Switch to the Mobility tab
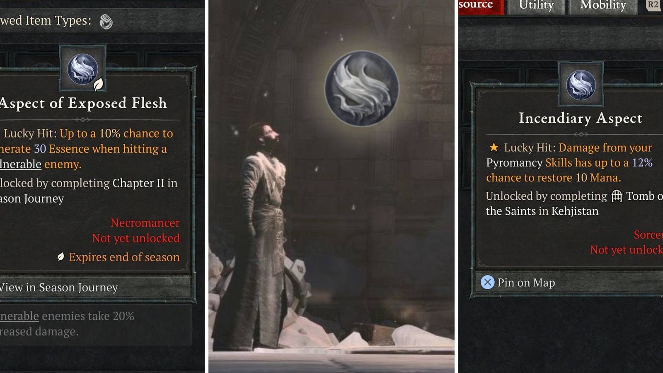The image size is (663, 373). 603,6
